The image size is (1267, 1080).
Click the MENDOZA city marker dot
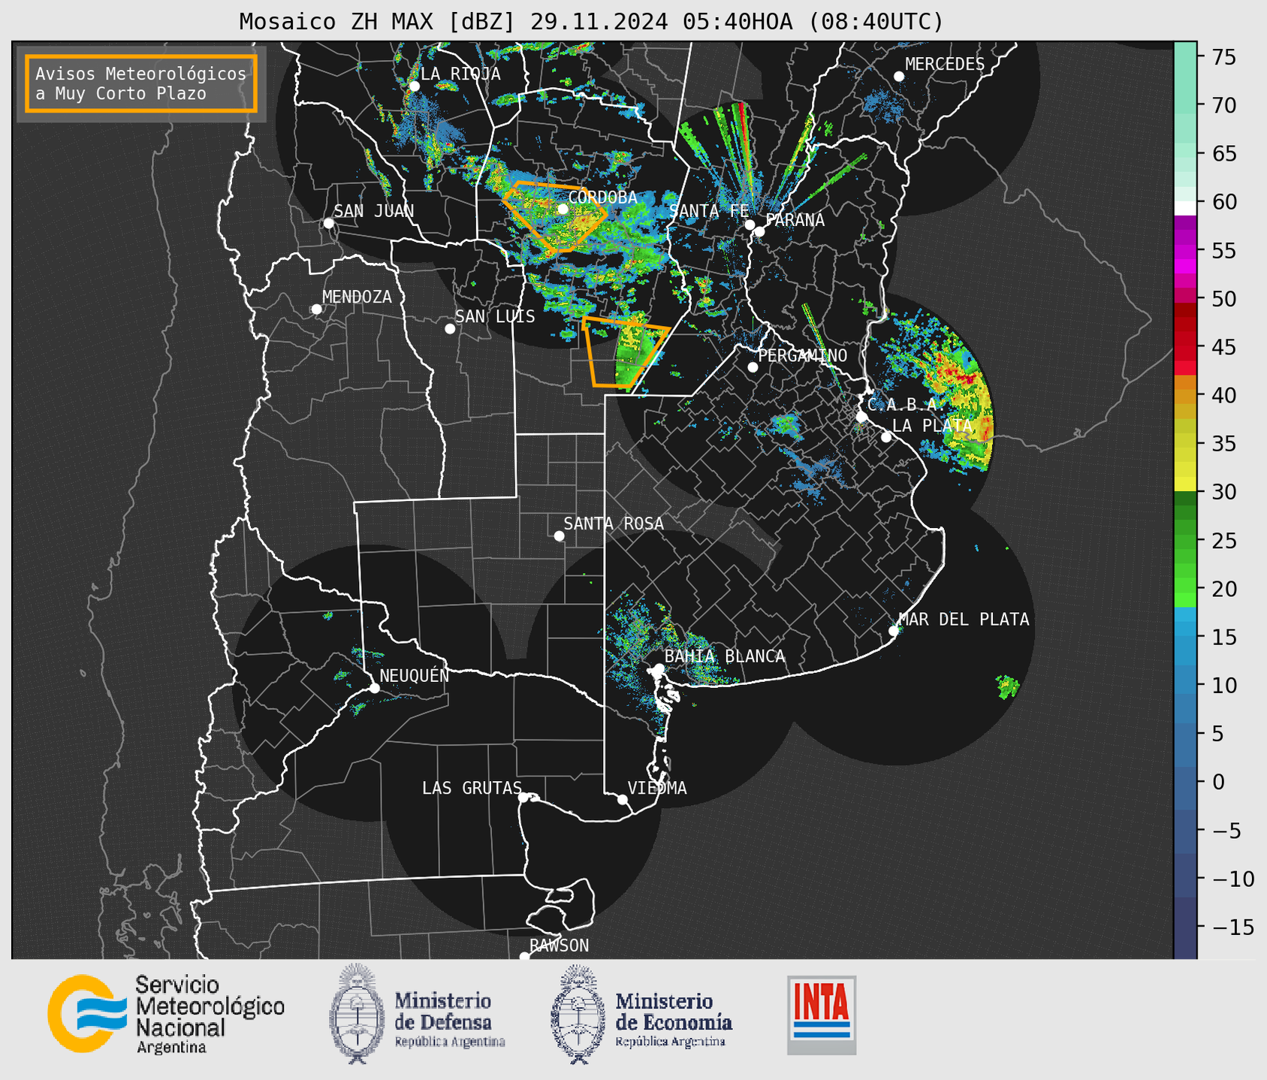tap(316, 309)
